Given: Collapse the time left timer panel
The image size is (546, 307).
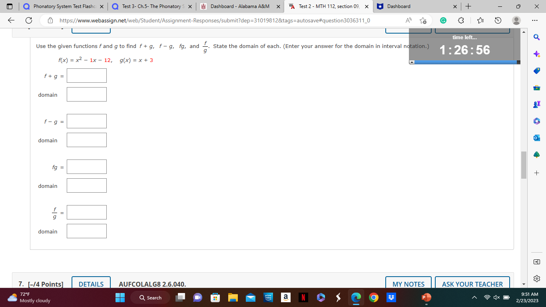Looking at the screenshot, I should (412, 62).
